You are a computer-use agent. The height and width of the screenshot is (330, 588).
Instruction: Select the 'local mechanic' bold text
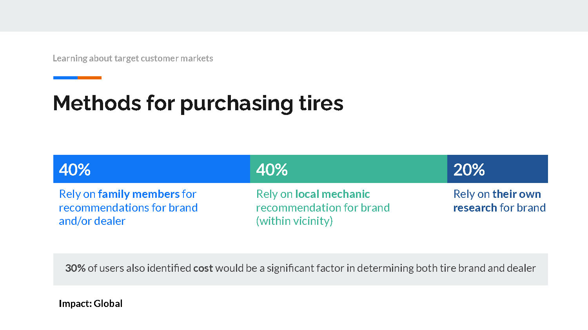point(332,194)
